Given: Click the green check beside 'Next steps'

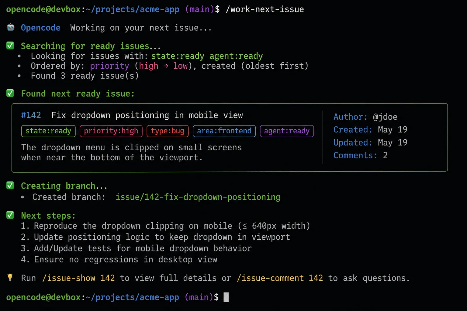Looking at the screenshot, I should (x=10, y=215).
